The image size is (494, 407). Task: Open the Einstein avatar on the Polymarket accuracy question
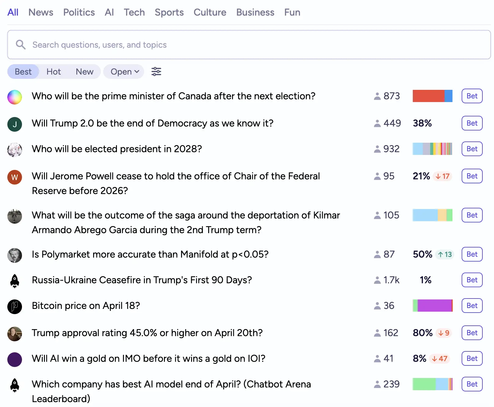14,255
